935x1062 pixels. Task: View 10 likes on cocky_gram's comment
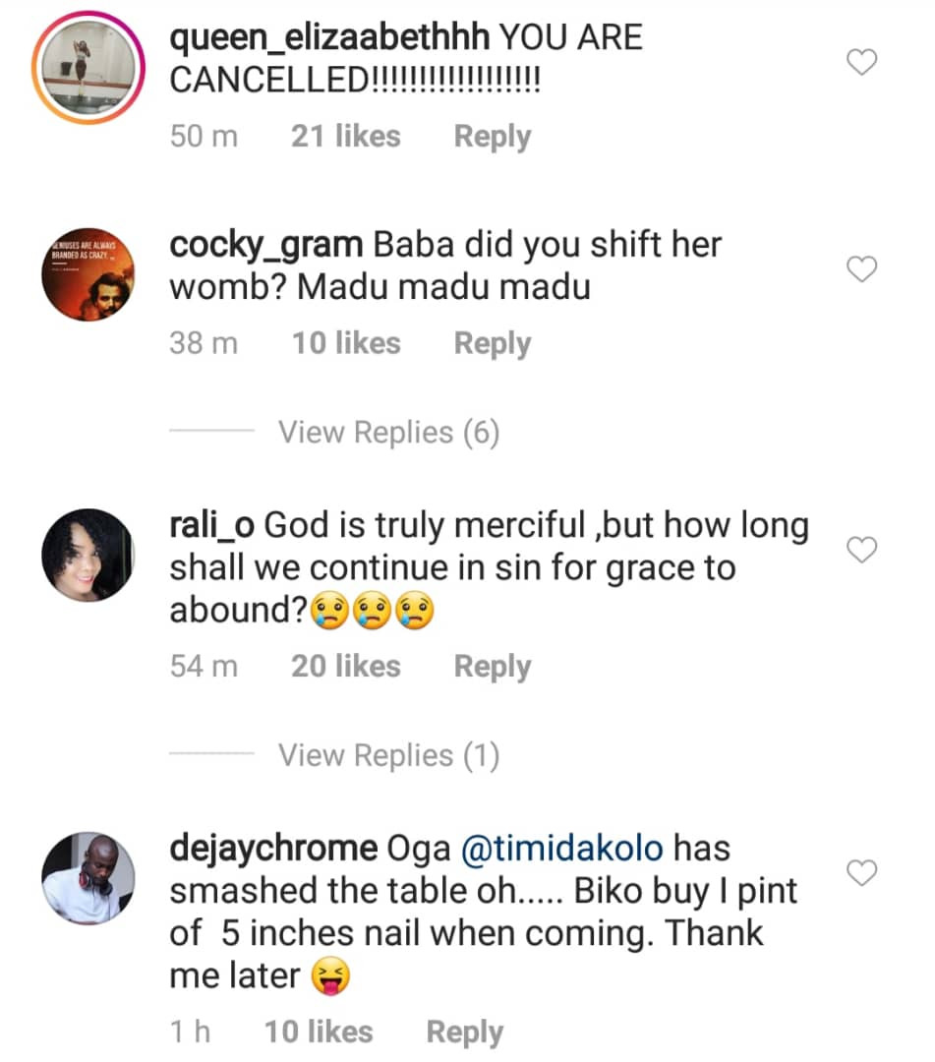tap(345, 343)
